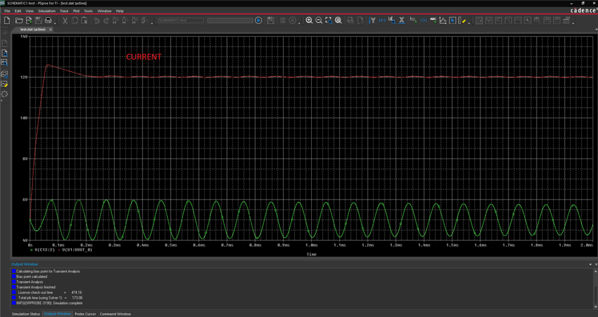Click the SCHEMATIC1-test profile field
The height and width of the screenshot is (317, 598).
click(181, 20)
